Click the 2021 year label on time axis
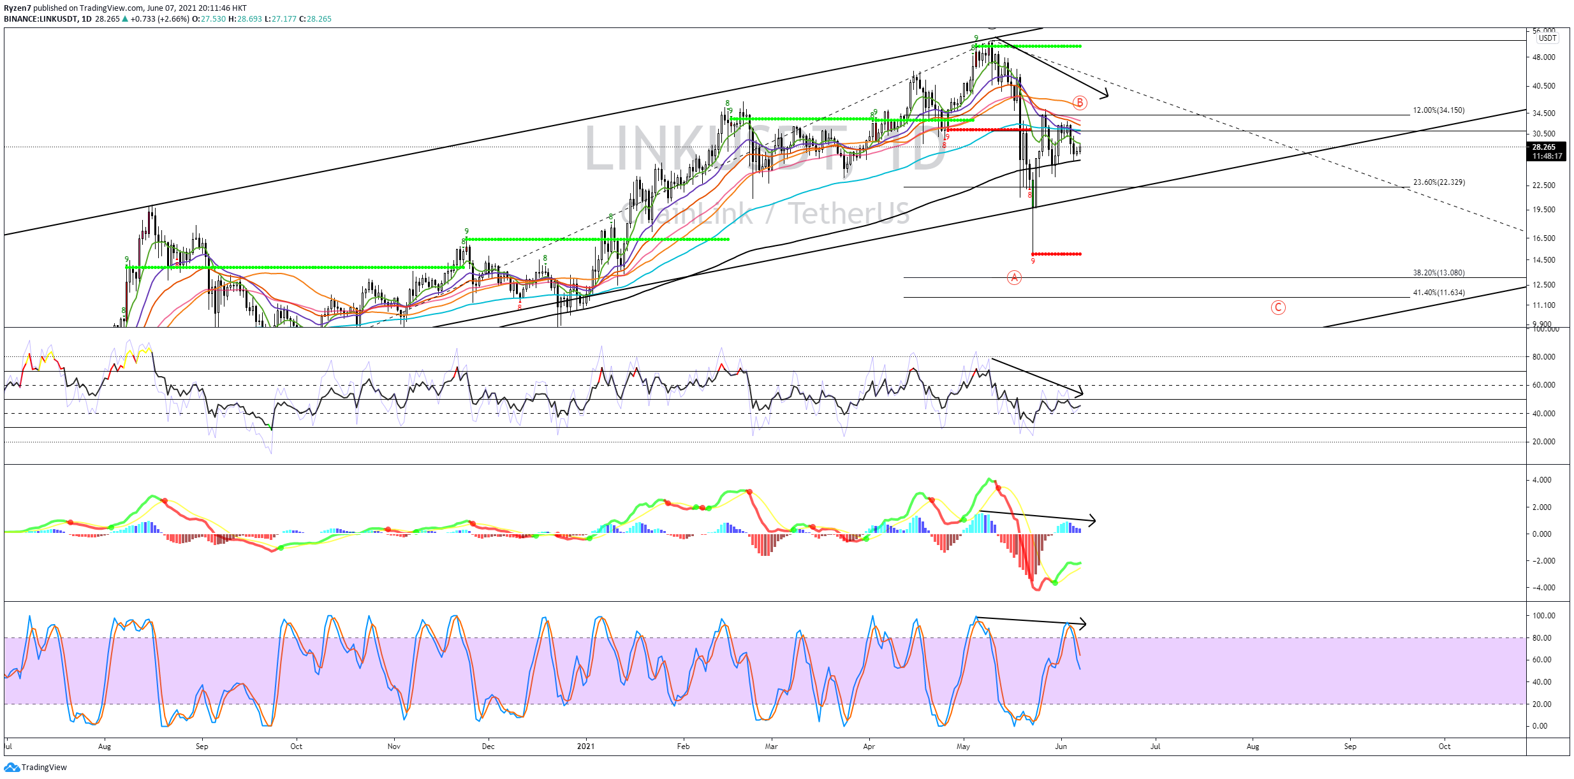 (585, 746)
